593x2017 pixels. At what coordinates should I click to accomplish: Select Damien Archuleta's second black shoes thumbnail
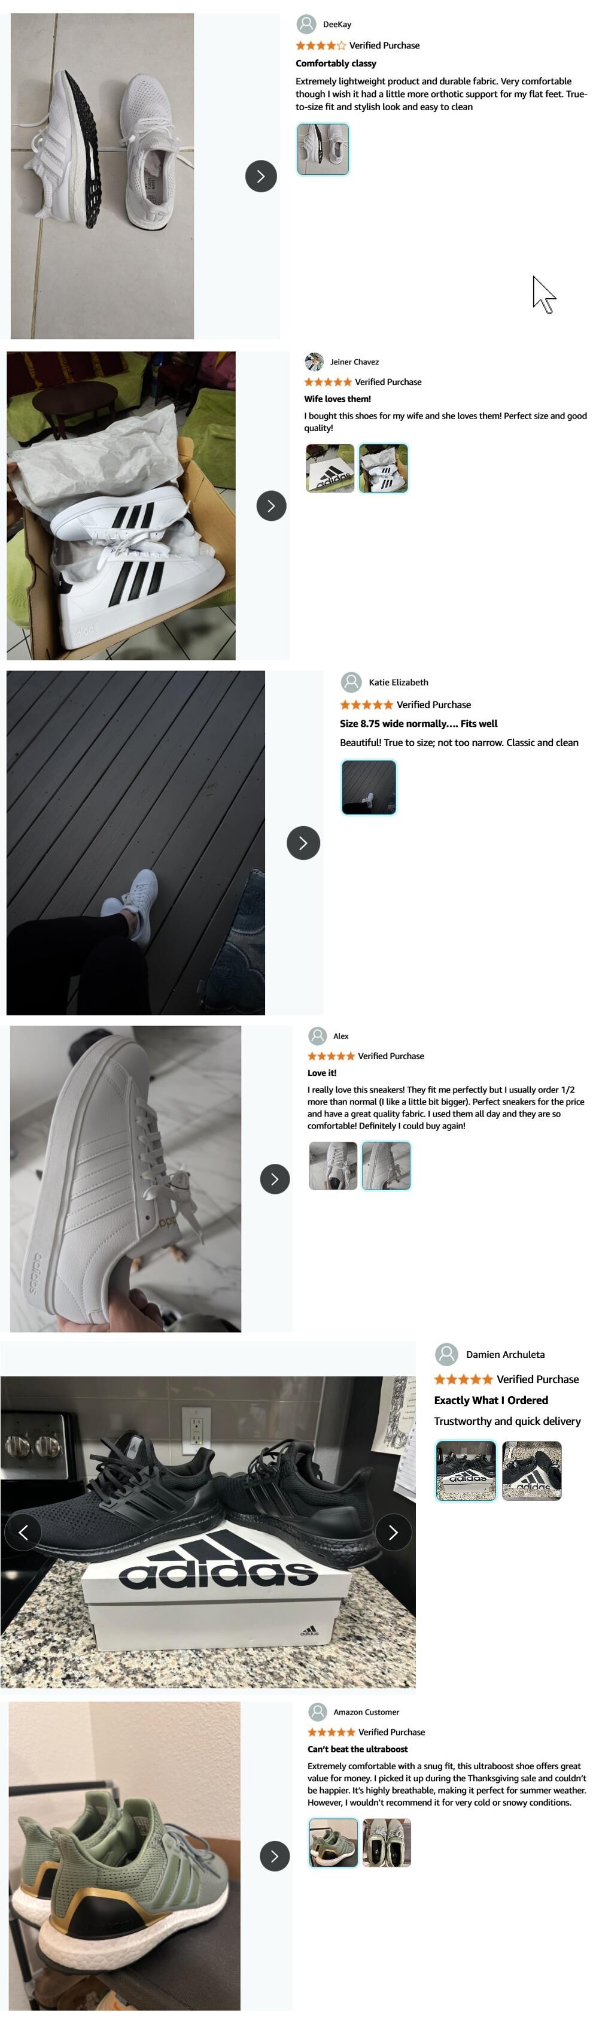pyautogui.click(x=531, y=1470)
